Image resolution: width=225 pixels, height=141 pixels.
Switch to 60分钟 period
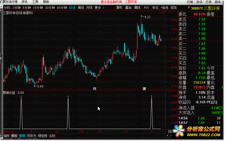tap(62, 8)
